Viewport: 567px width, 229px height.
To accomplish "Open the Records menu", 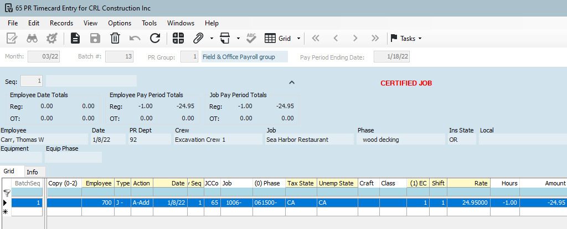I will [61, 23].
